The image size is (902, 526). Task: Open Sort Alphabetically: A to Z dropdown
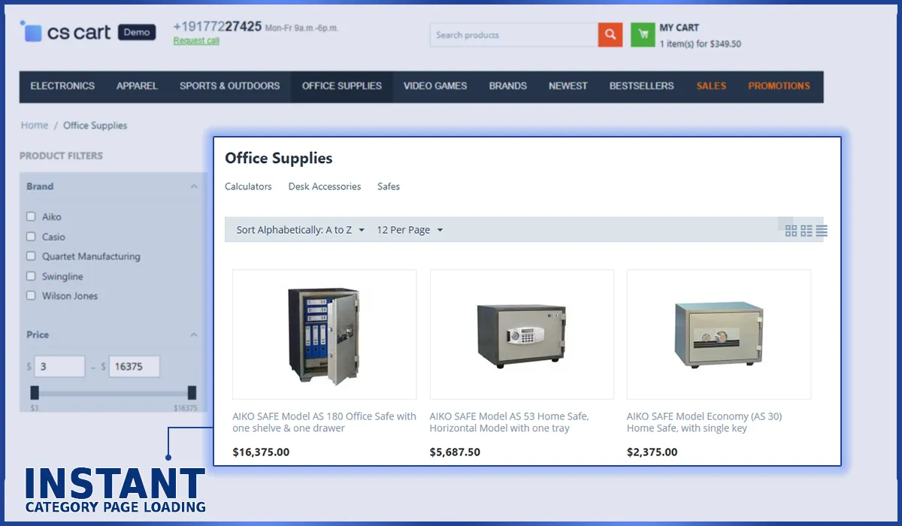(x=300, y=230)
